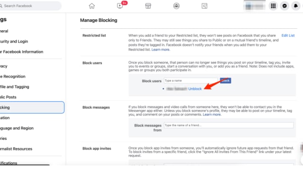Open the Marketplace icon
The image size is (303, 170).
[148, 6]
